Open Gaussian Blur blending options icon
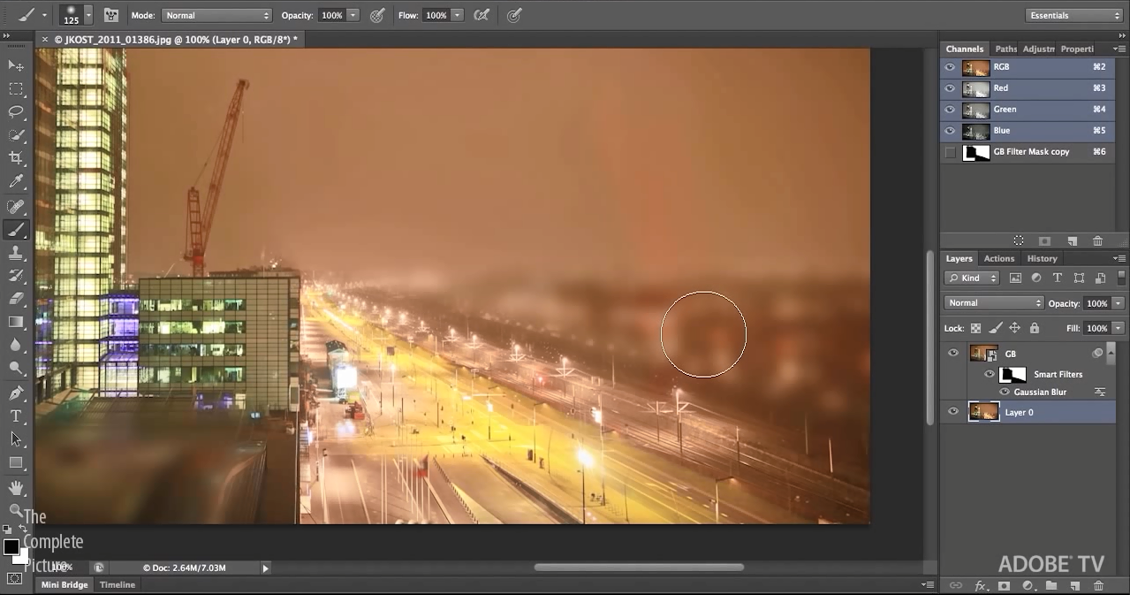 click(x=1100, y=392)
